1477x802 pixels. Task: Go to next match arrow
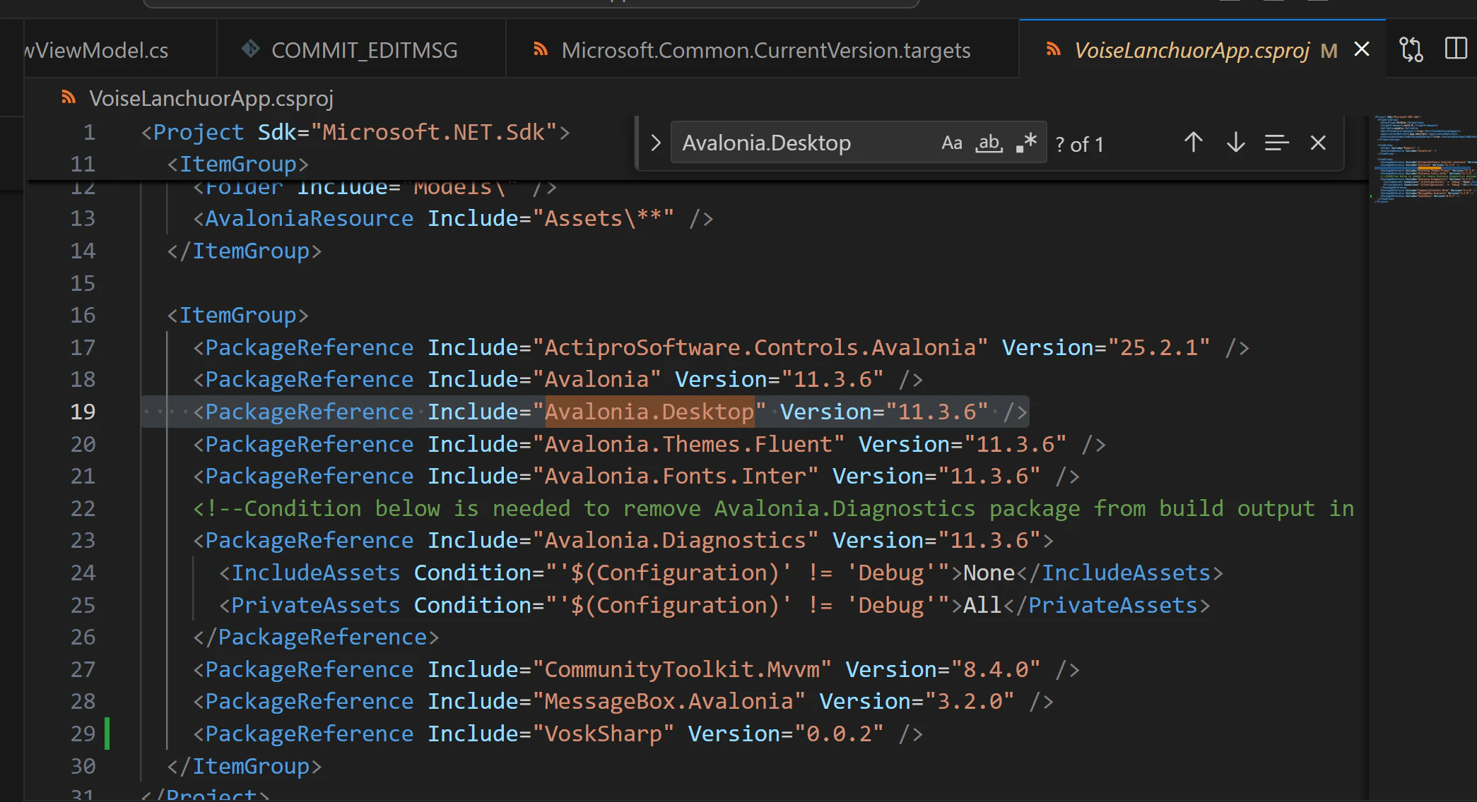tap(1235, 143)
